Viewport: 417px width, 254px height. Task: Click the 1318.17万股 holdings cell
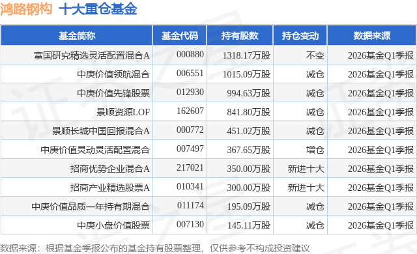(x=246, y=55)
